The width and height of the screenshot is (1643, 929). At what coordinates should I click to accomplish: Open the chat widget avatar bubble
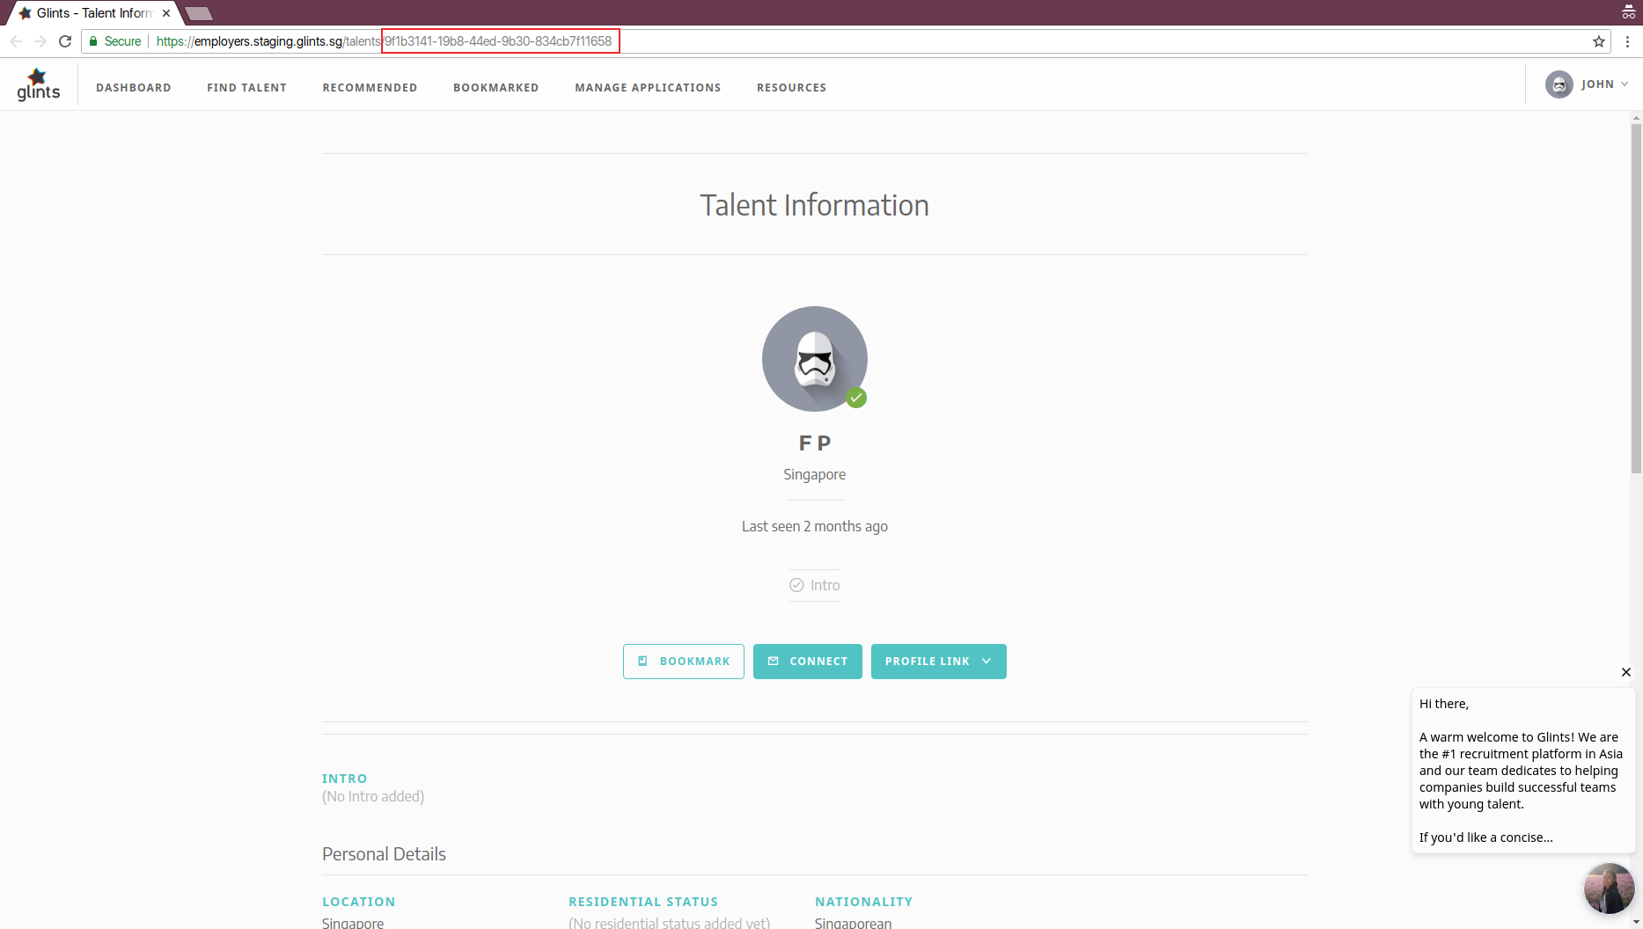(1609, 889)
